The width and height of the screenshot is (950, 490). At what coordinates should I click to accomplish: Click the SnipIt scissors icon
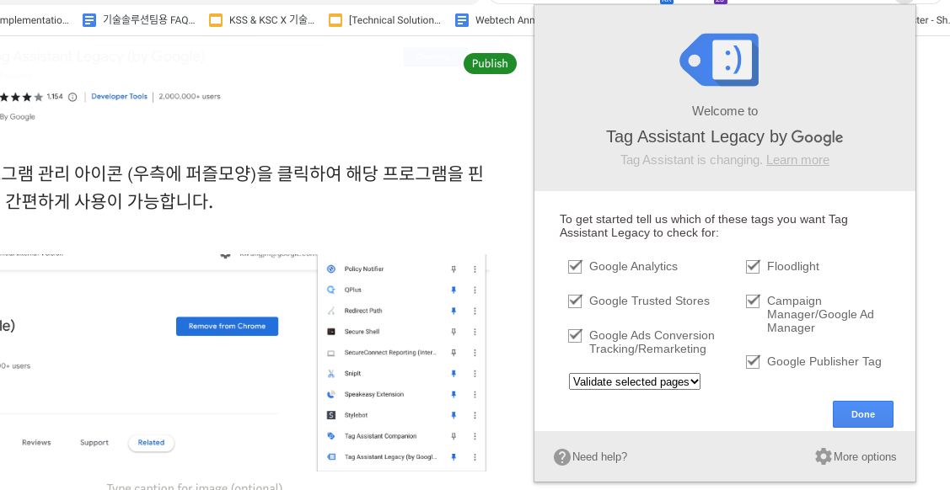pyautogui.click(x=330, y=373)
